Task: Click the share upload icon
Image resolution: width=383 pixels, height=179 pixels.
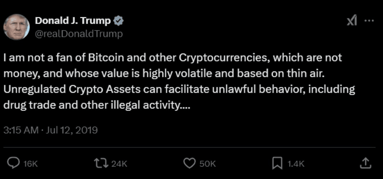Action: [366, 163]
